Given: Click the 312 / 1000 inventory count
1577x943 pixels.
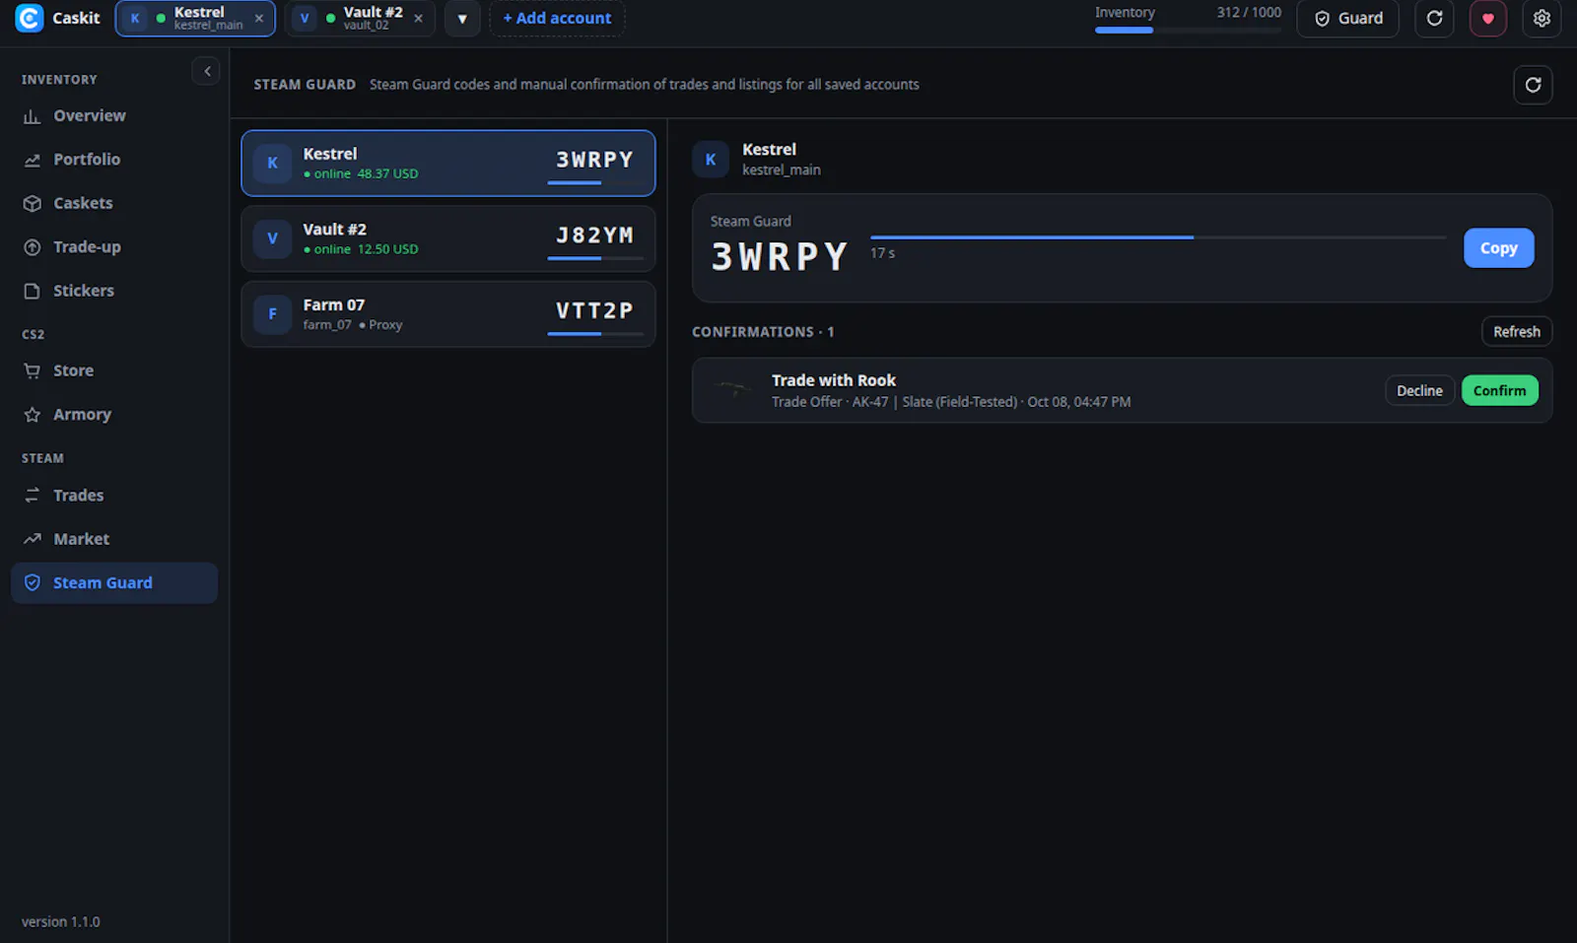Looking at the screenshot, I should point(1249,12).
